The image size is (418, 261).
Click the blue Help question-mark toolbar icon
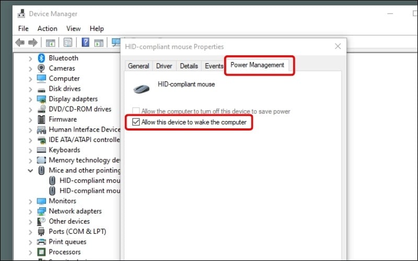click(85, 42)
